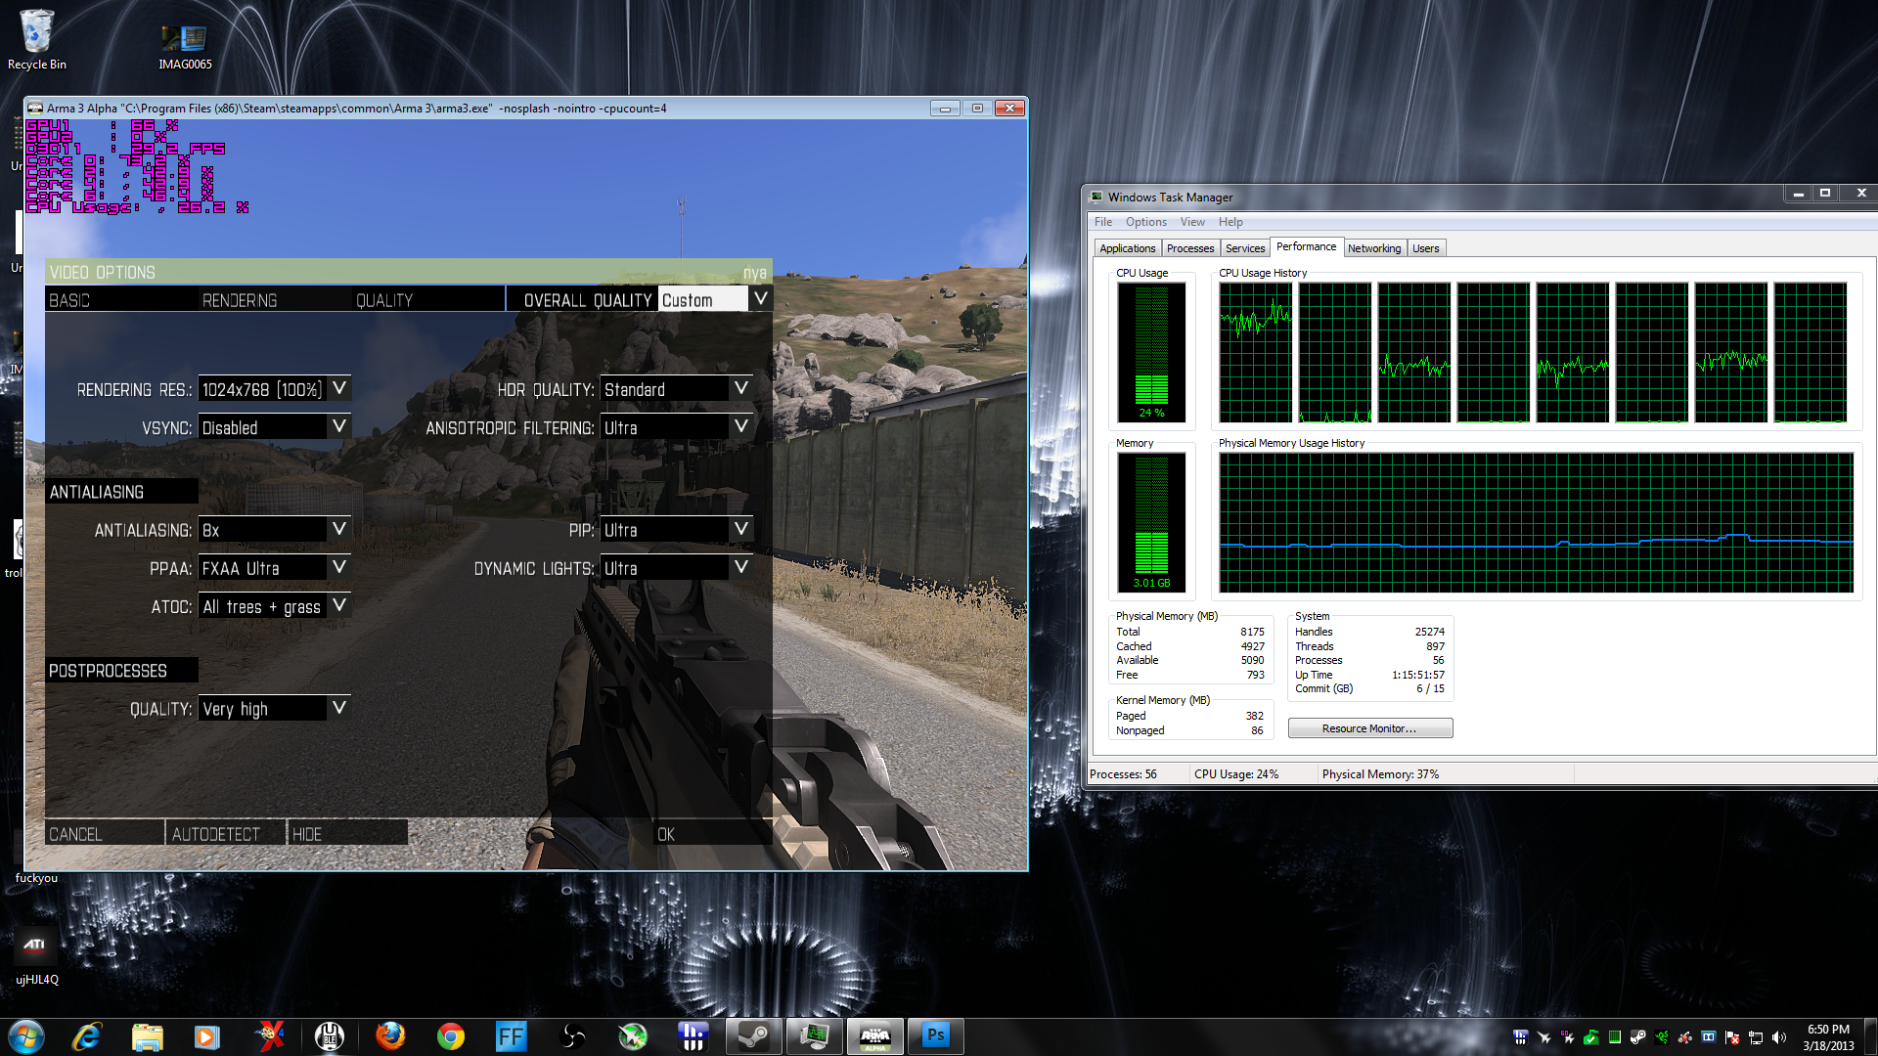Open the Task Manager Options menu
1878x1056 pixels.
(x=1145, y=222)
